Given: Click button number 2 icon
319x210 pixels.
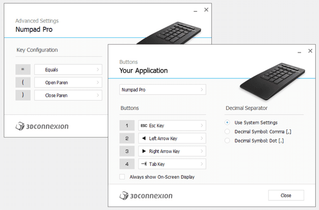Looking at the screenshot, I should pos(127,138).
